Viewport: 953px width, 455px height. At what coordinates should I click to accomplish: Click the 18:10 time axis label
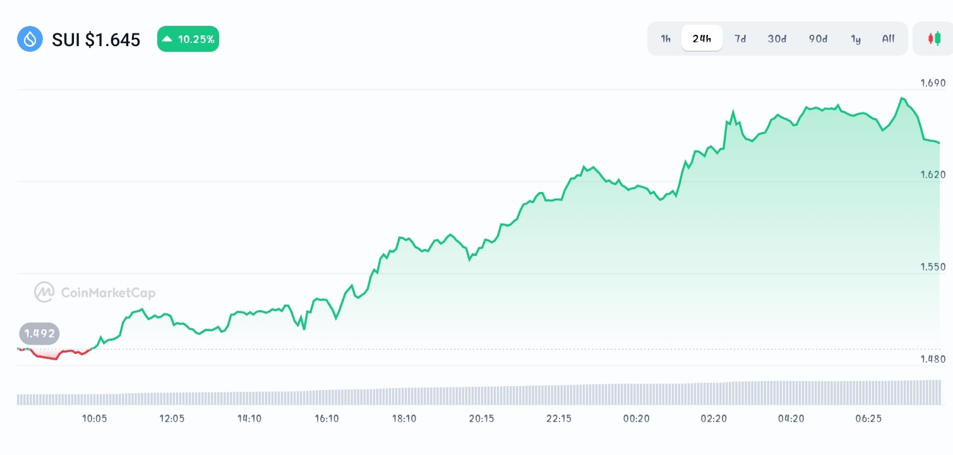click(404, 418)
